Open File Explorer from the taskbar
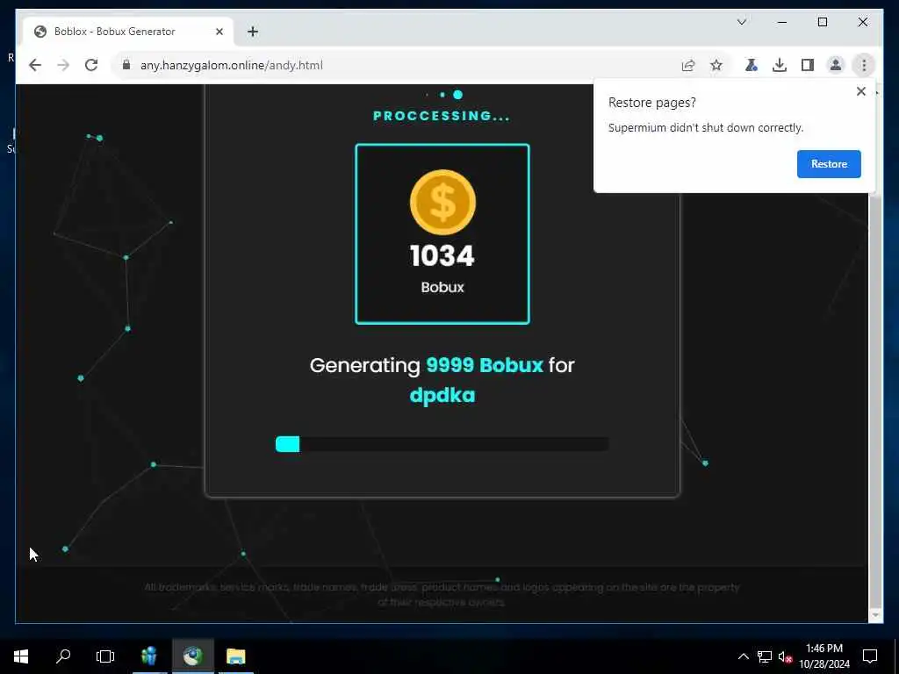 click(x=235, y=656)
